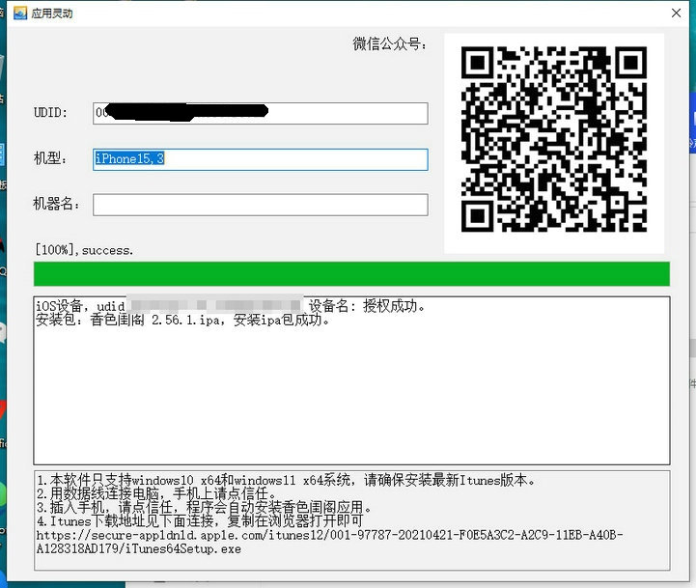
Task: Click the log line '设备名: 授权成功'
Action: point(367,306)
